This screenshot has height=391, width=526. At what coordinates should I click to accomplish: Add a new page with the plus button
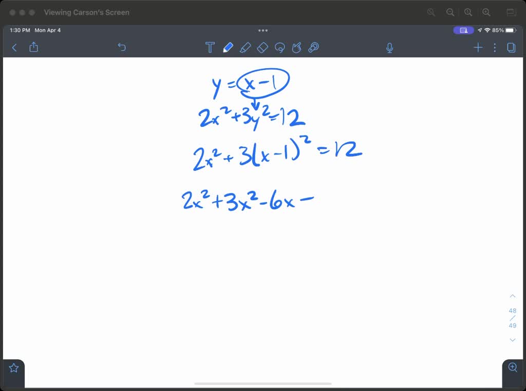478,47
